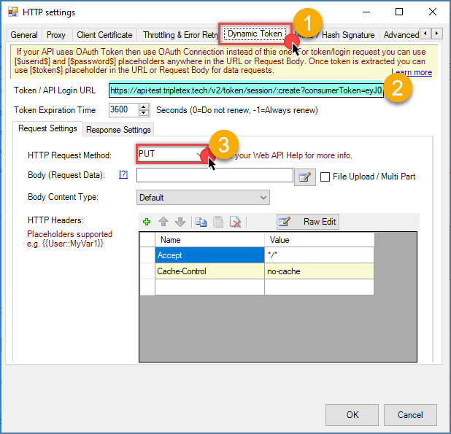Click the move header down arrow

[180, 222]
